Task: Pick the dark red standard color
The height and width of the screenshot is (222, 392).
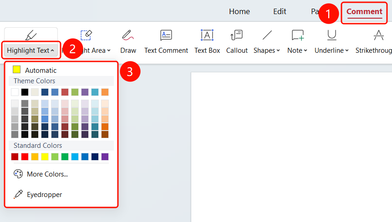Action: click(x=15, y=156)
